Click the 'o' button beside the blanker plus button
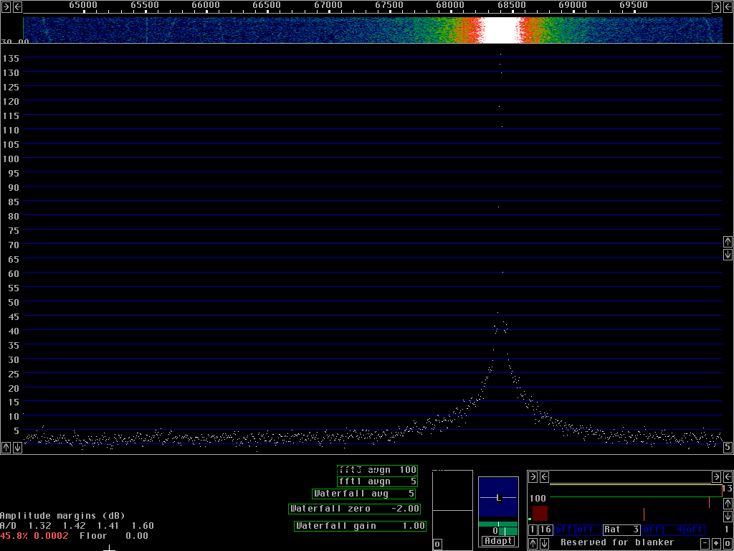The image size is (734, 551). click(728, 544)
